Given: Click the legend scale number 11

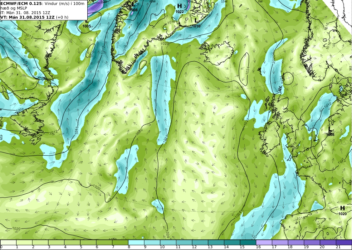Looking at the screenshot, I should [x=178, y=247].
